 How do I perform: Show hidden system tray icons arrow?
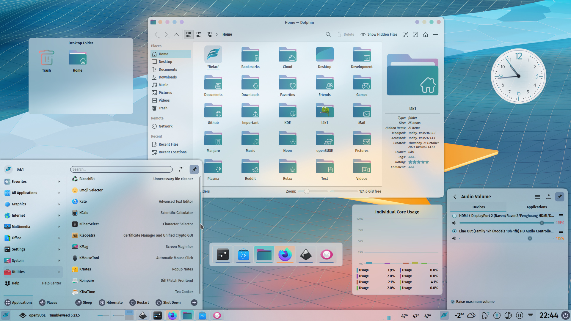[x=531, y=315]
